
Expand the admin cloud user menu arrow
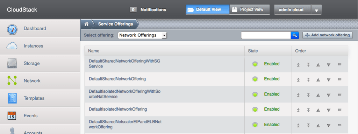click(x=316, y=10)
